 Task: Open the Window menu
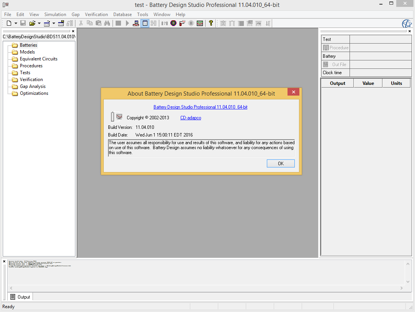tap(162, 15)
